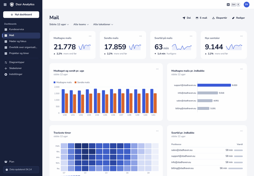The height and width of the screenshot is (176, 254).
Task: Open options menu on Svartid på mails card
Action: pos(191,36)
